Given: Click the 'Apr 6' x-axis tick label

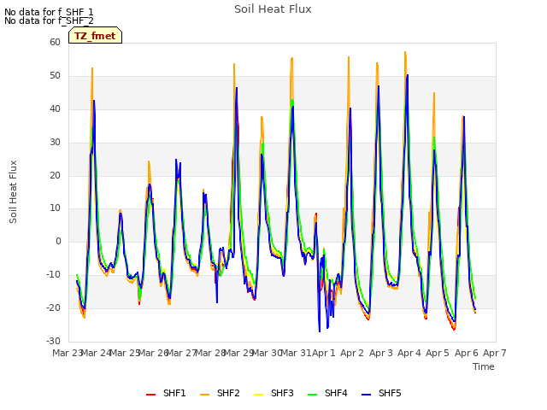Looking at the screenshot, I should [x=467, y=353].
